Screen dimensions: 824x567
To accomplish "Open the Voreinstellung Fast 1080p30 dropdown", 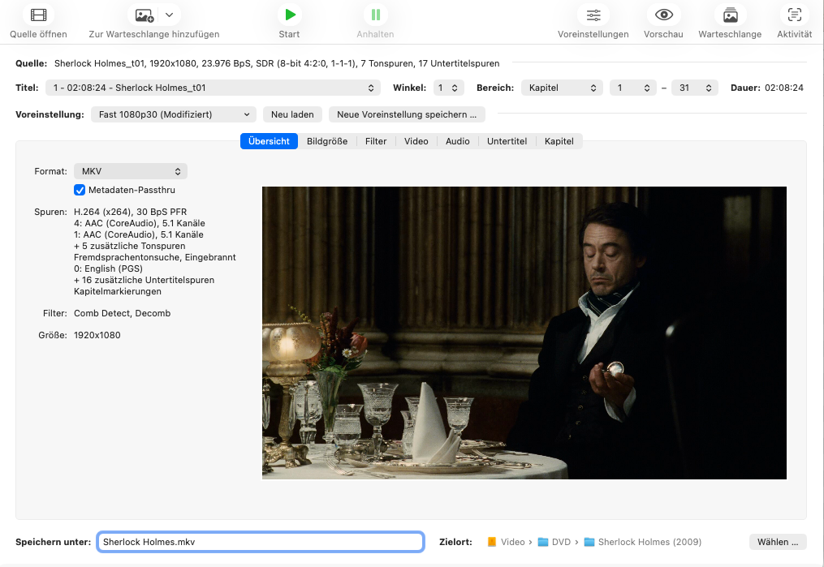I will [x=174, y=114].
